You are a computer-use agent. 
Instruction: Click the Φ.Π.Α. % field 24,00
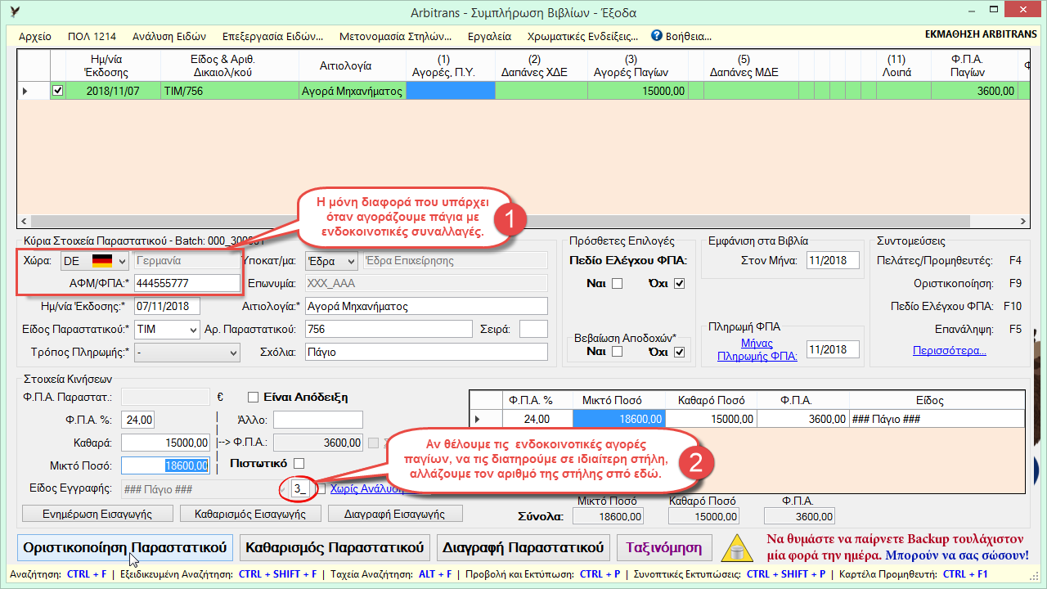coord(137,419)
